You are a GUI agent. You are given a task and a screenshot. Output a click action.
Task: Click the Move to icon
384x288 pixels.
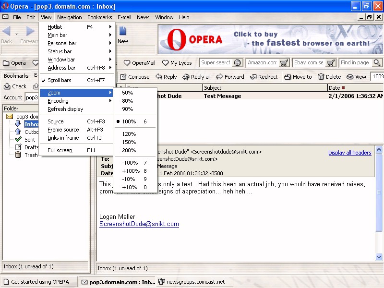tap(288, 77)
